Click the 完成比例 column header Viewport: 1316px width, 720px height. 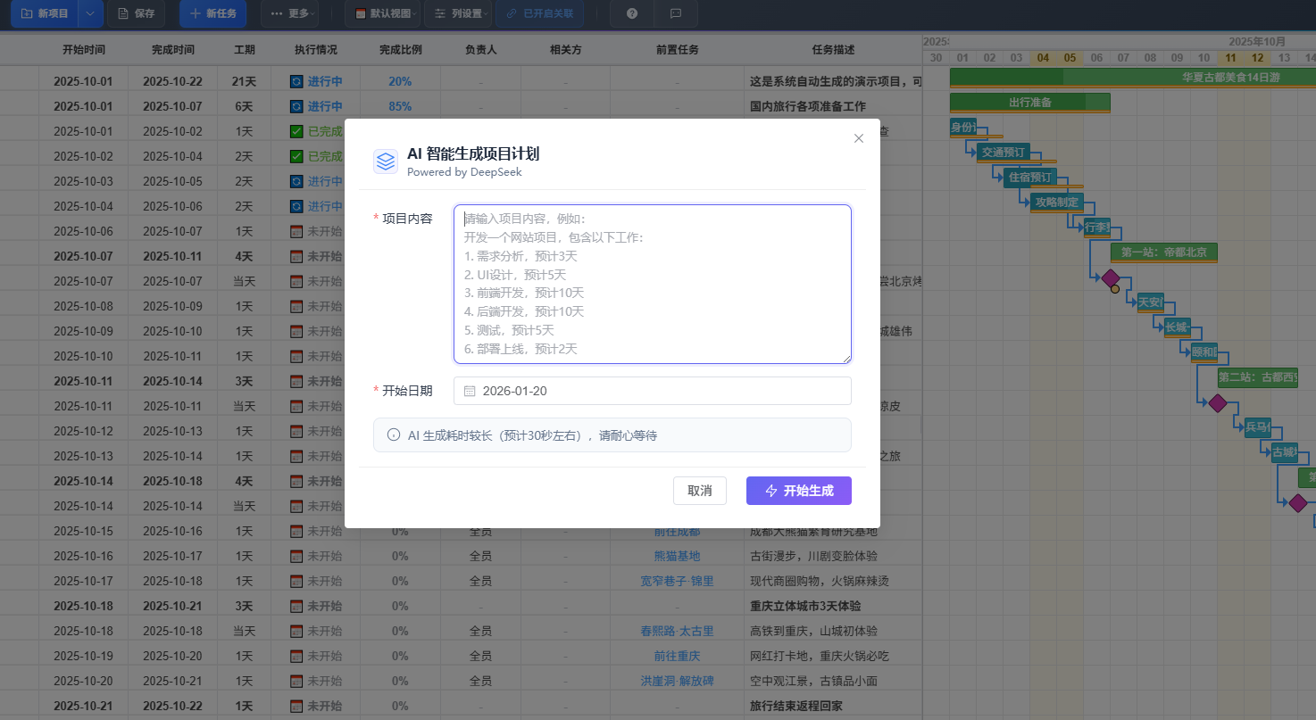pyautogui.click(x=400, y=50)
